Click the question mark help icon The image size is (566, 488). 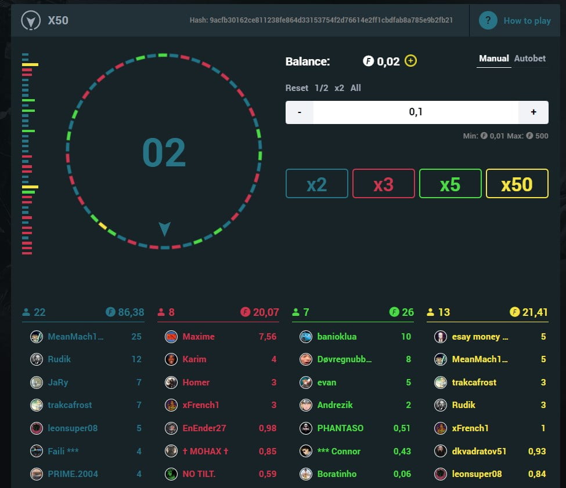click(488, 20)
